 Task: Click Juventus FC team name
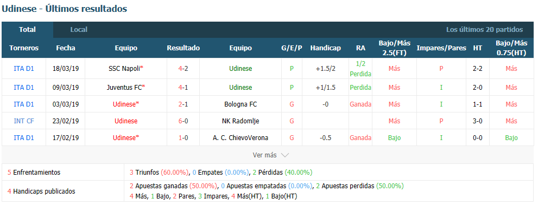[x=125, y=88]
